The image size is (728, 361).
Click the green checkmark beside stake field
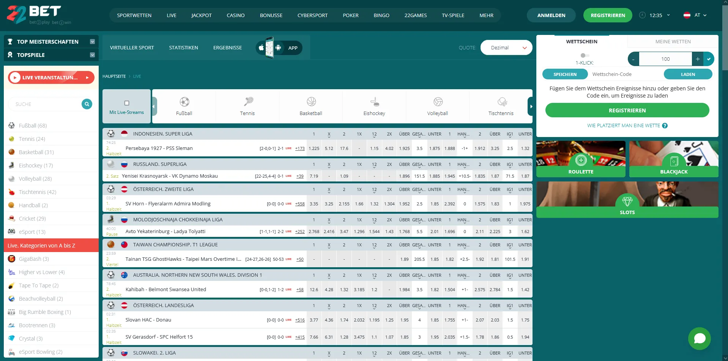tap(709, 59)
